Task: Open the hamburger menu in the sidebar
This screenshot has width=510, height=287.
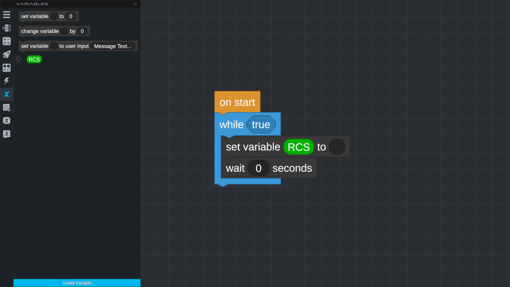Action: point(7,15)
